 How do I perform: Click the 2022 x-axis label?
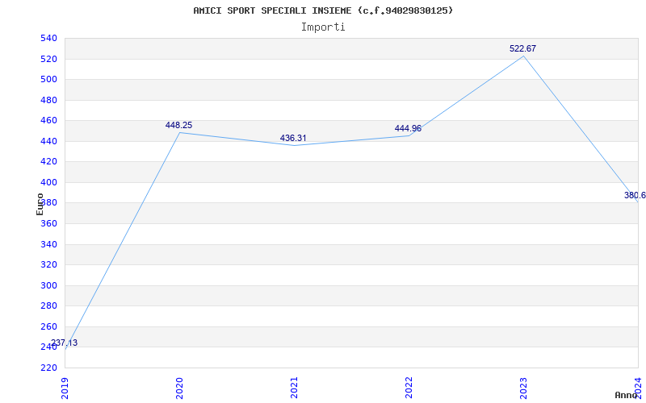coord(409,388)
